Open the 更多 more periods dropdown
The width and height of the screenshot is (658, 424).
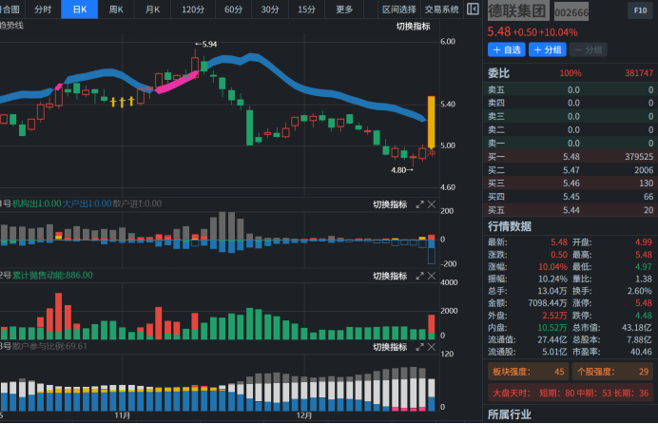coord(345,10)
